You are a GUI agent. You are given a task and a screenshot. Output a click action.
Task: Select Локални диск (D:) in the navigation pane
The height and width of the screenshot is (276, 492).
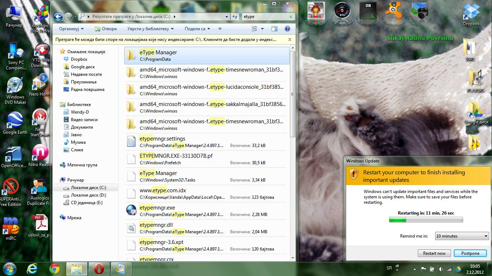89,195
